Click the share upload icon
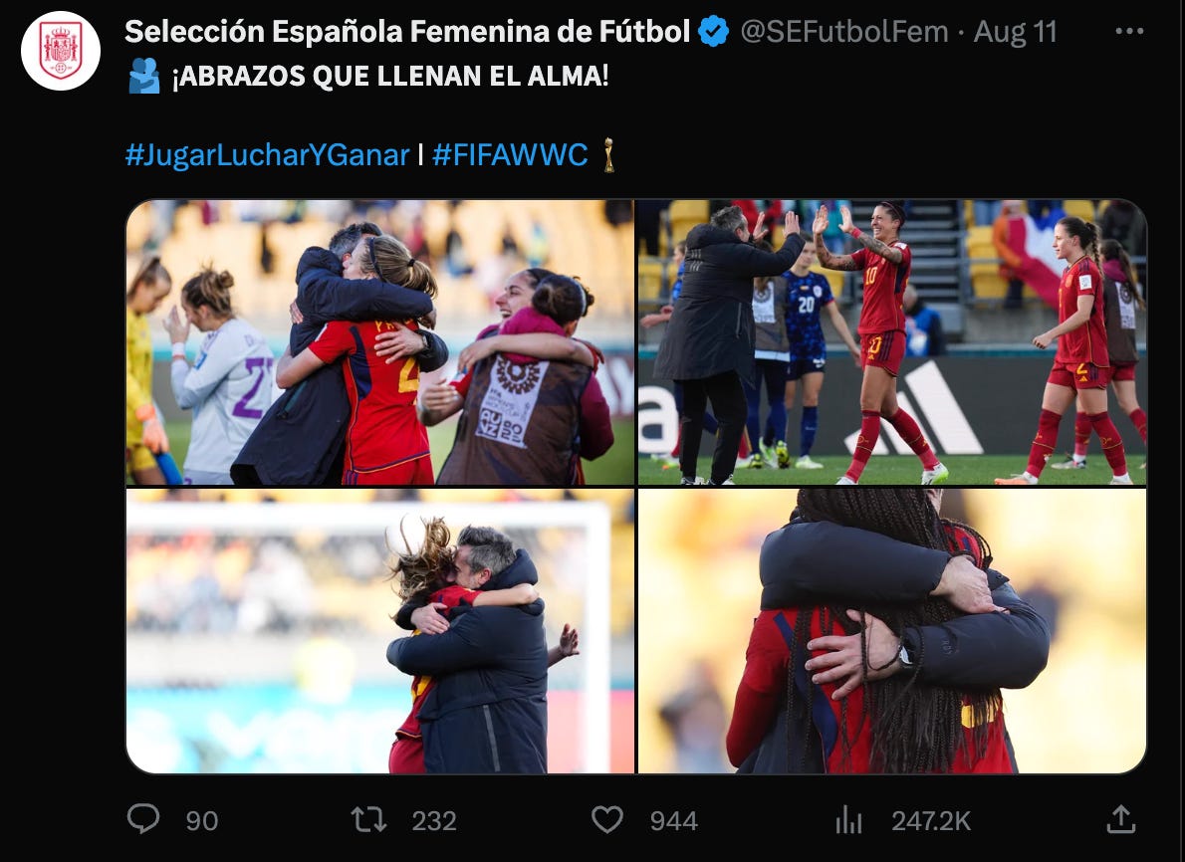Screen dimensions: 1185x862 click(x=1121, y=819)
